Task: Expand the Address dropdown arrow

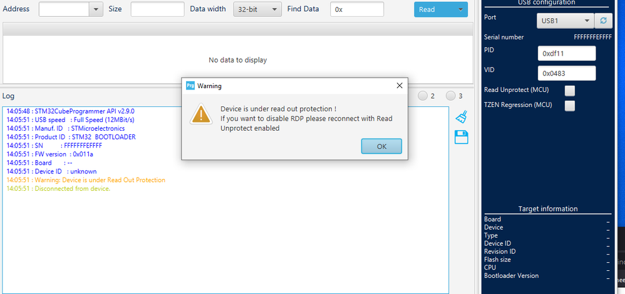Action: 96,9
